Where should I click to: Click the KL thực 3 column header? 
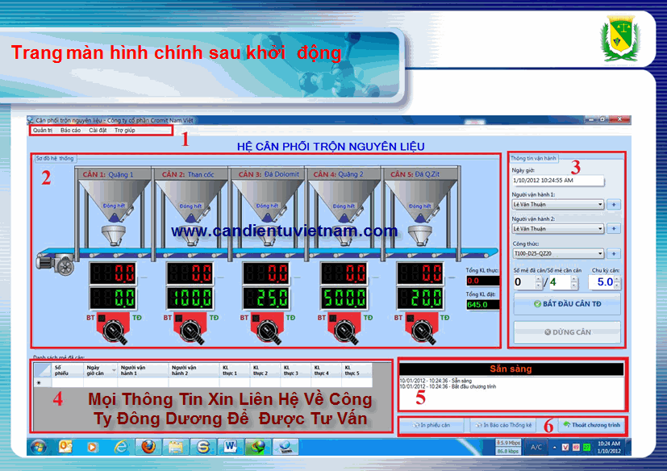pyautogui.click(x=296, y=370)
